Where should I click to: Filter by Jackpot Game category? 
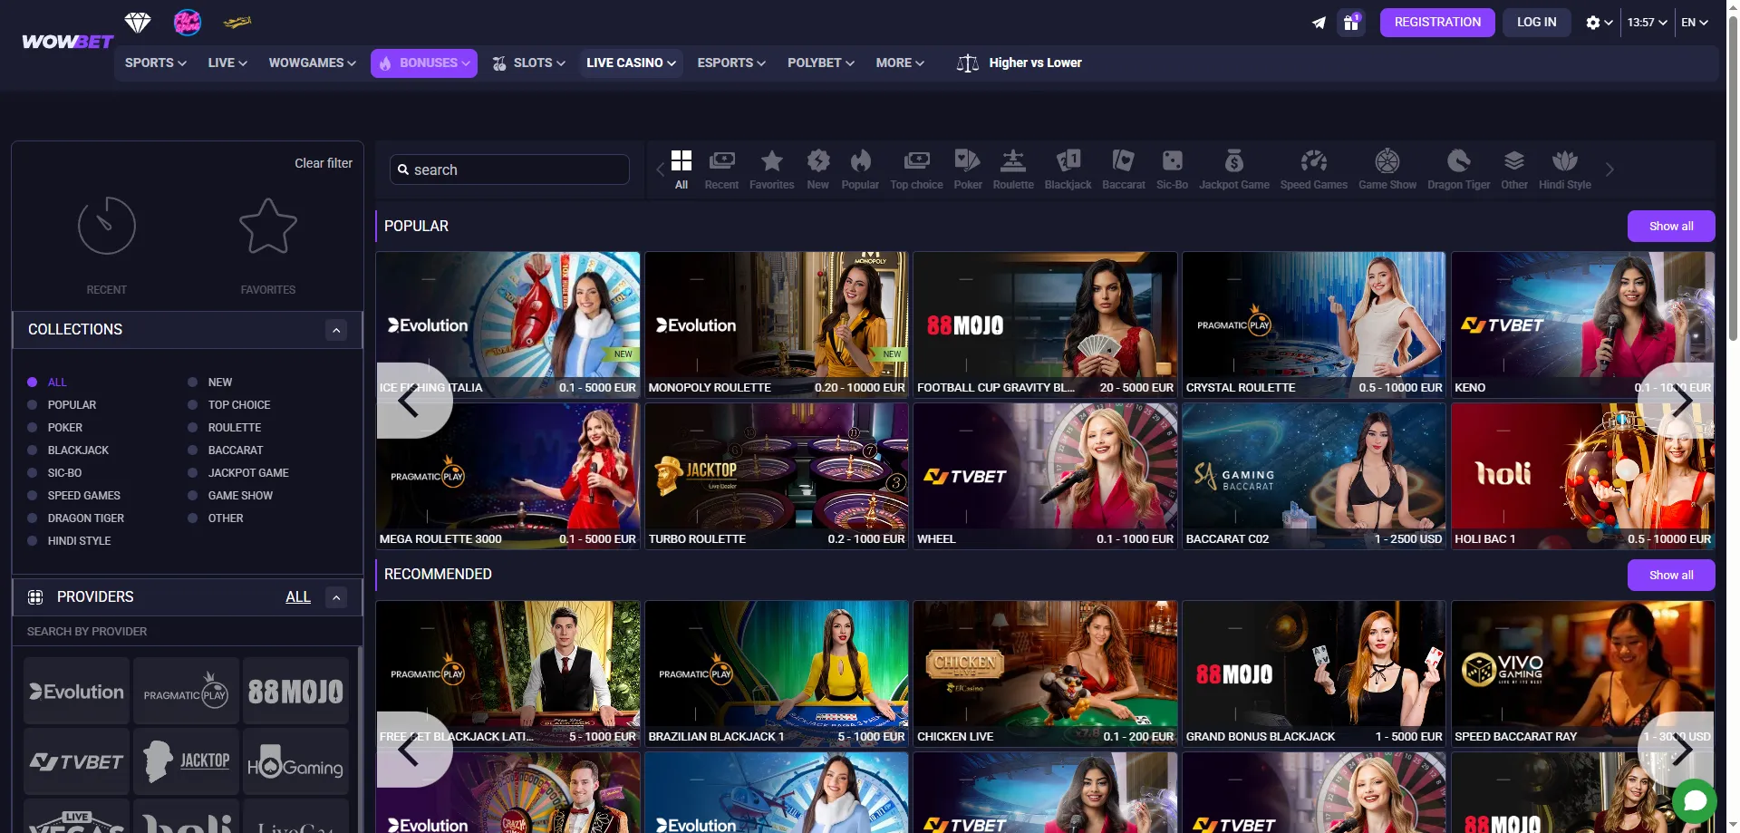(1234, 170)
